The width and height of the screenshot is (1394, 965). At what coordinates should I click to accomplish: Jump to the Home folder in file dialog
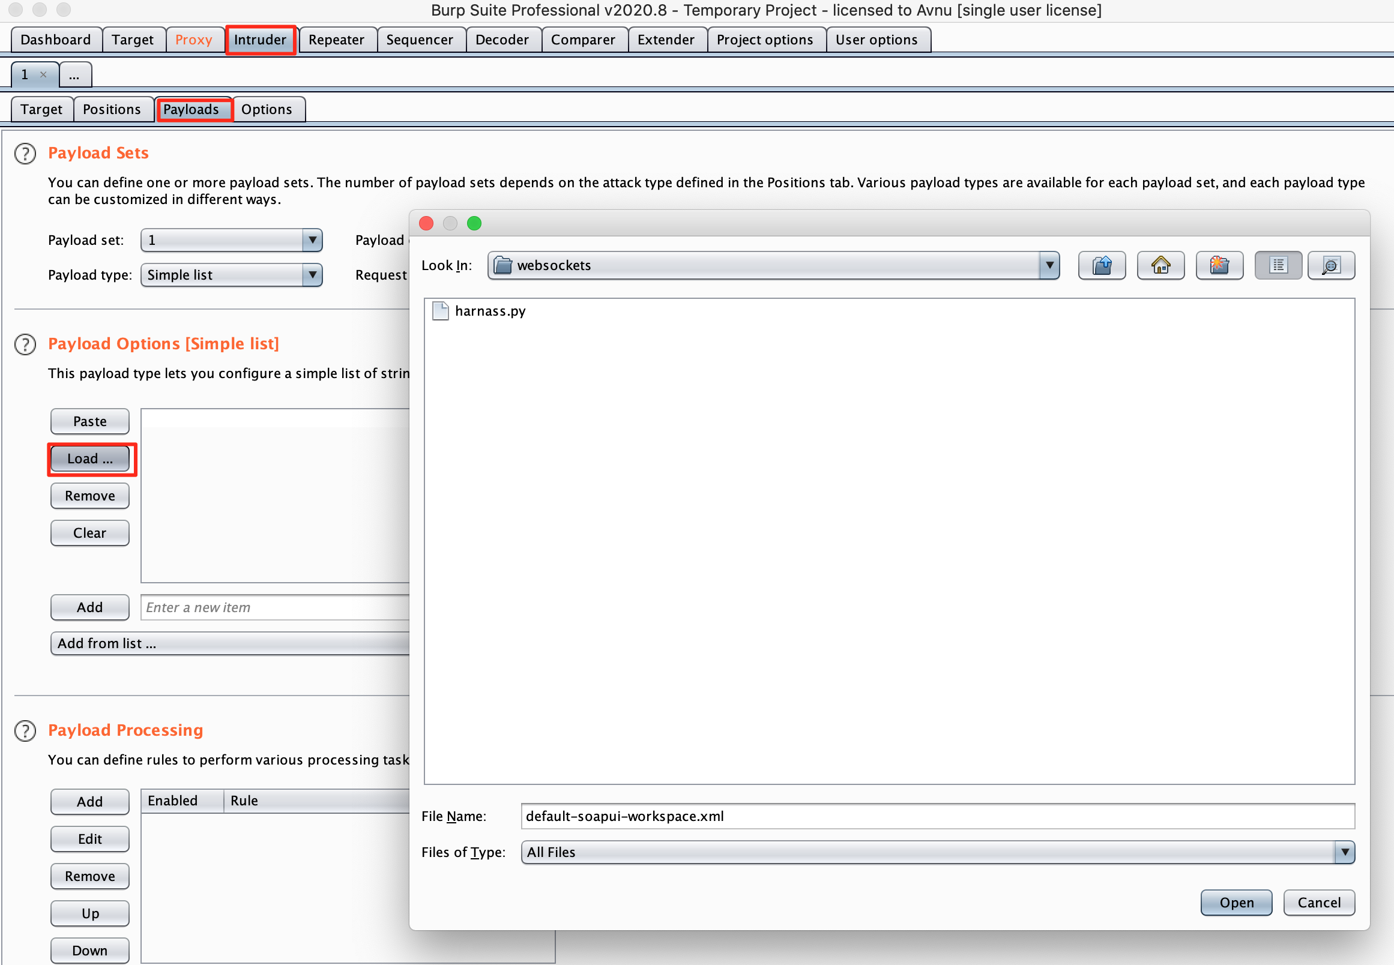pos(1160,265)
